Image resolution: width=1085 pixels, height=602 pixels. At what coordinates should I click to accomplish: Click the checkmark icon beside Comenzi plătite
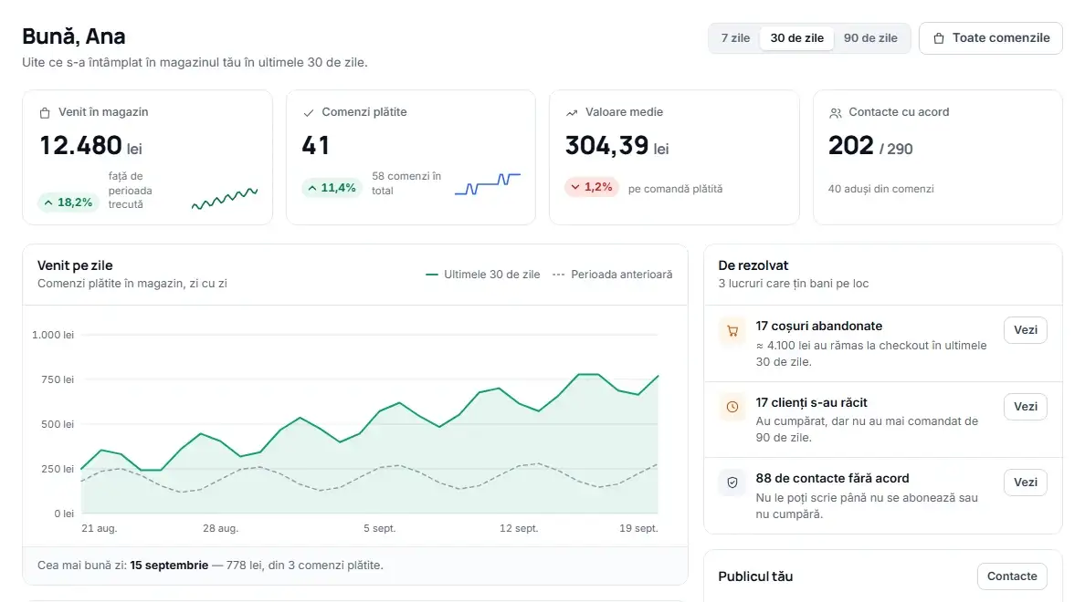(x=309, y=113)
